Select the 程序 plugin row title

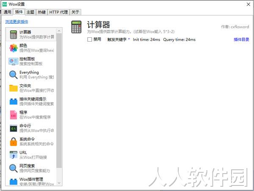pyautogui.click(x=23, y=112)
